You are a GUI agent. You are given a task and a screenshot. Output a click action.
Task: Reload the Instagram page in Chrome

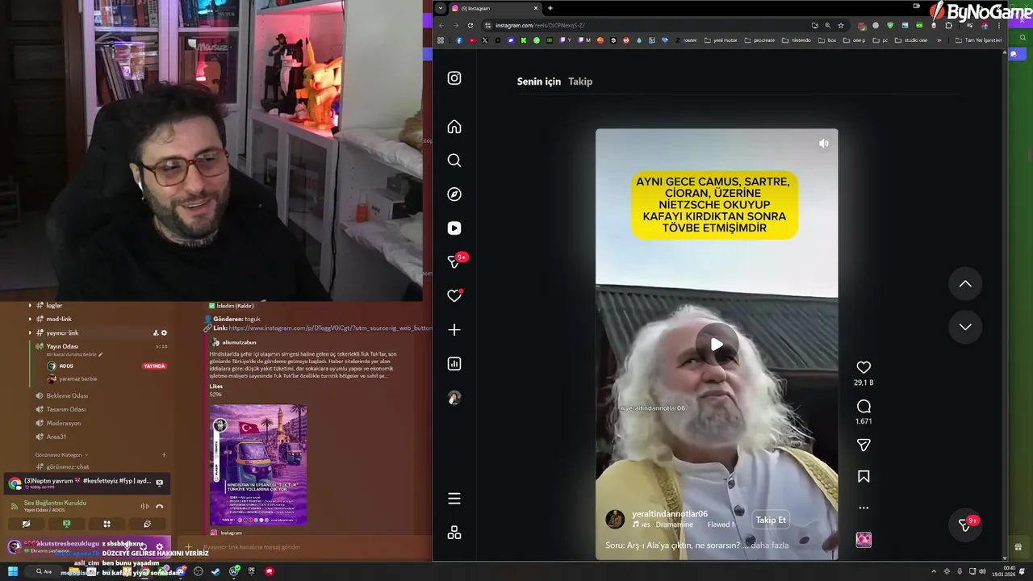(470, 25)
